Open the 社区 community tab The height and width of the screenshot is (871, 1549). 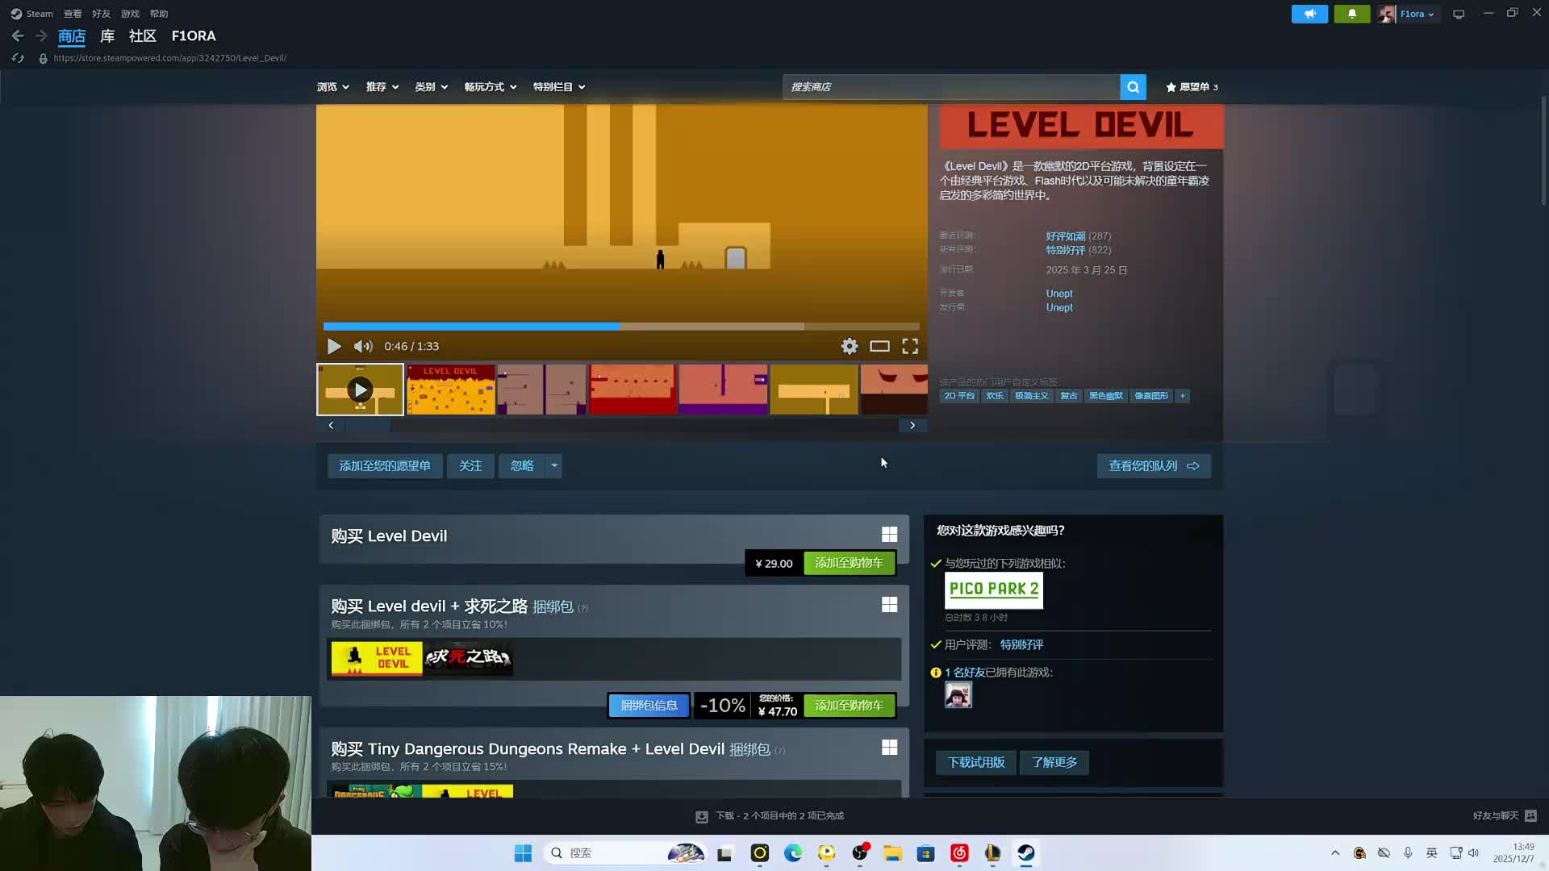142,36
